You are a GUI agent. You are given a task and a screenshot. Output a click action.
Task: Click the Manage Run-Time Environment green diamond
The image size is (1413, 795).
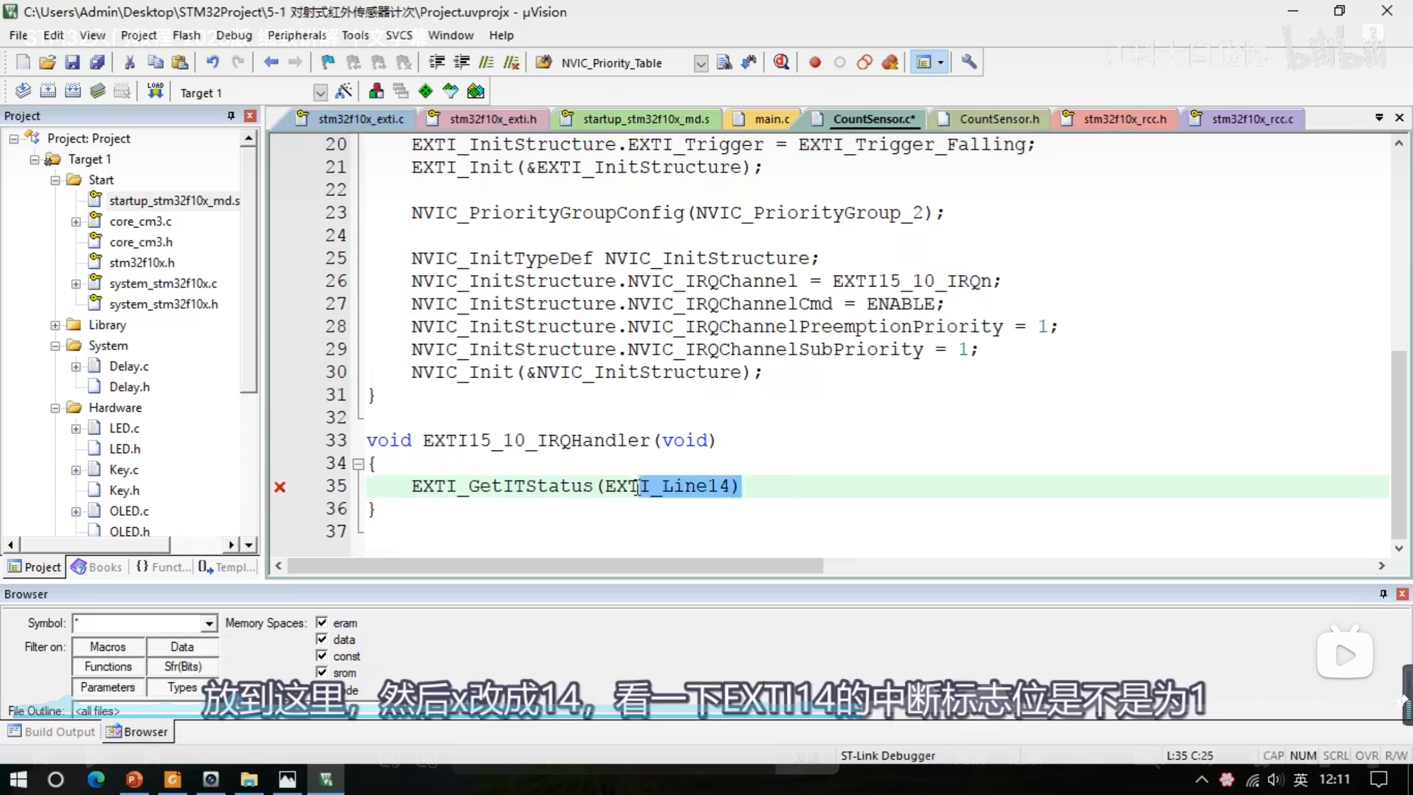(426, 92)
